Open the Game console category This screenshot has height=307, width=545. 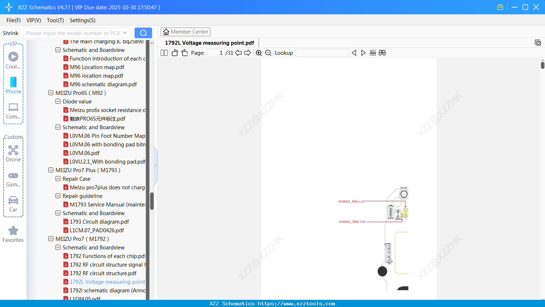point(13,179)
